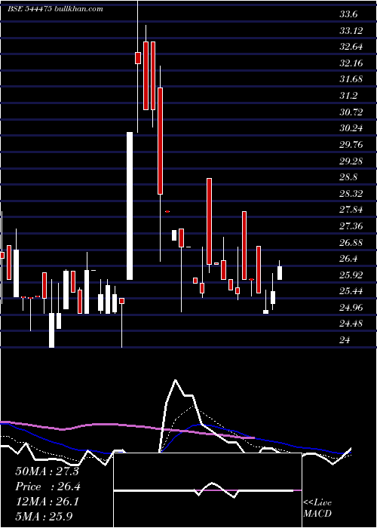Click the 31.2 price axis label
The image size is (377, 528).
(x=348, y=96)
